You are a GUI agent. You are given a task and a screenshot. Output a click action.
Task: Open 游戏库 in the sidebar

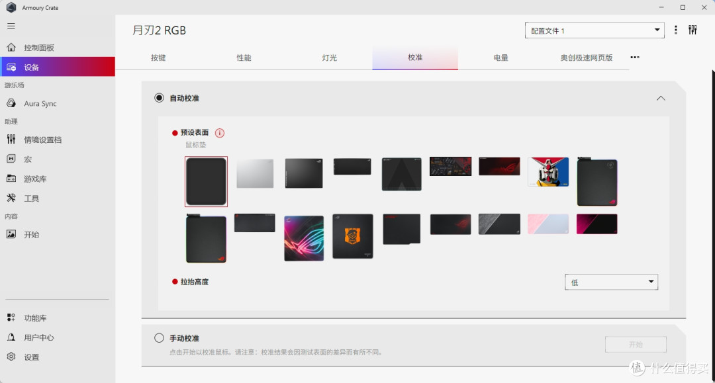click(x=58, y=179)
